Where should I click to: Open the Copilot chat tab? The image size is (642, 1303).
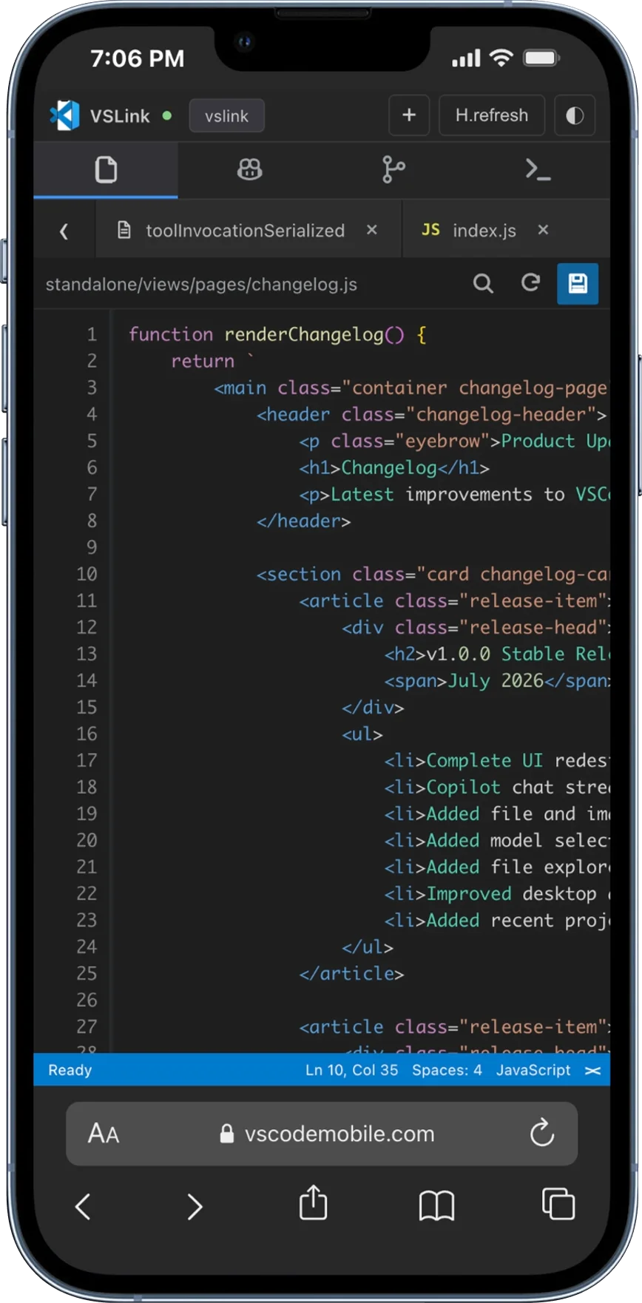[x=249, y=170]
